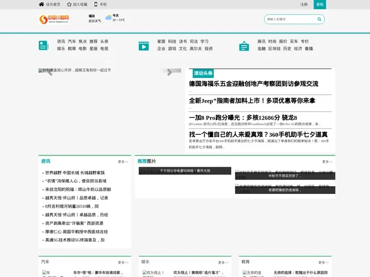Image resolution: width=370 pixels, height=277 pixels.
Task: Open the 电视 nav menu item
Action: 104,49
